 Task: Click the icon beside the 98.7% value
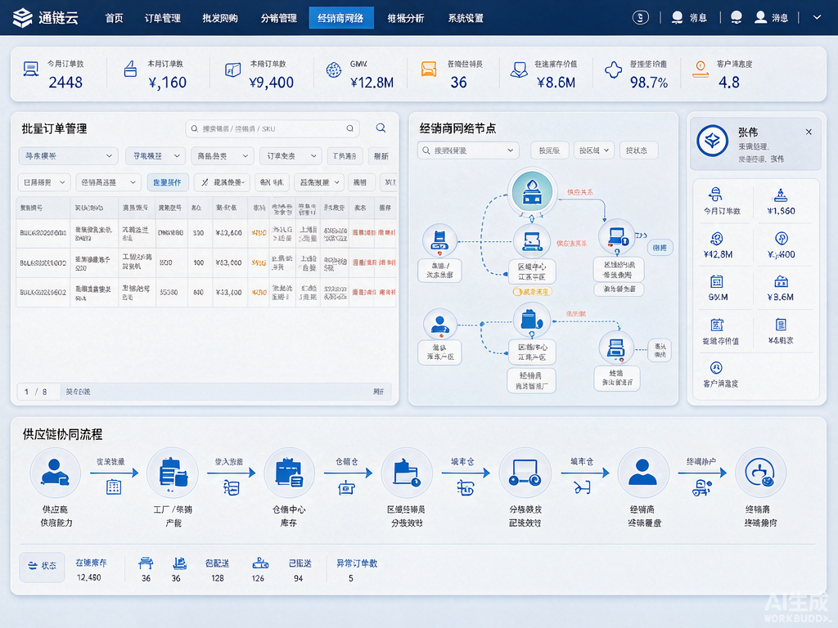[613, 70]
